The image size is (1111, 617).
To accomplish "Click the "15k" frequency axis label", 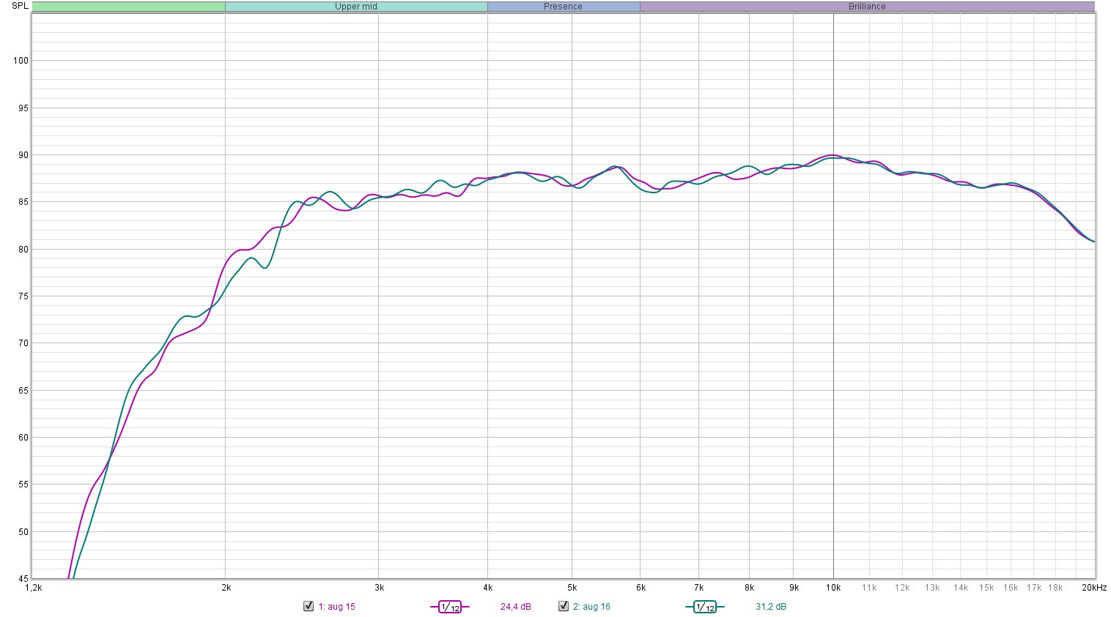I will pyautogui.click(x=986, y=588).
